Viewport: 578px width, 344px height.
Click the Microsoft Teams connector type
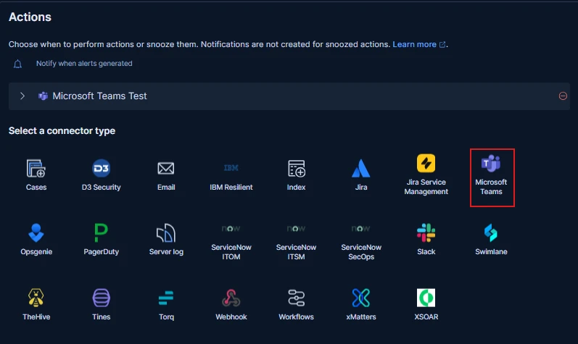[x=492, y=177]
